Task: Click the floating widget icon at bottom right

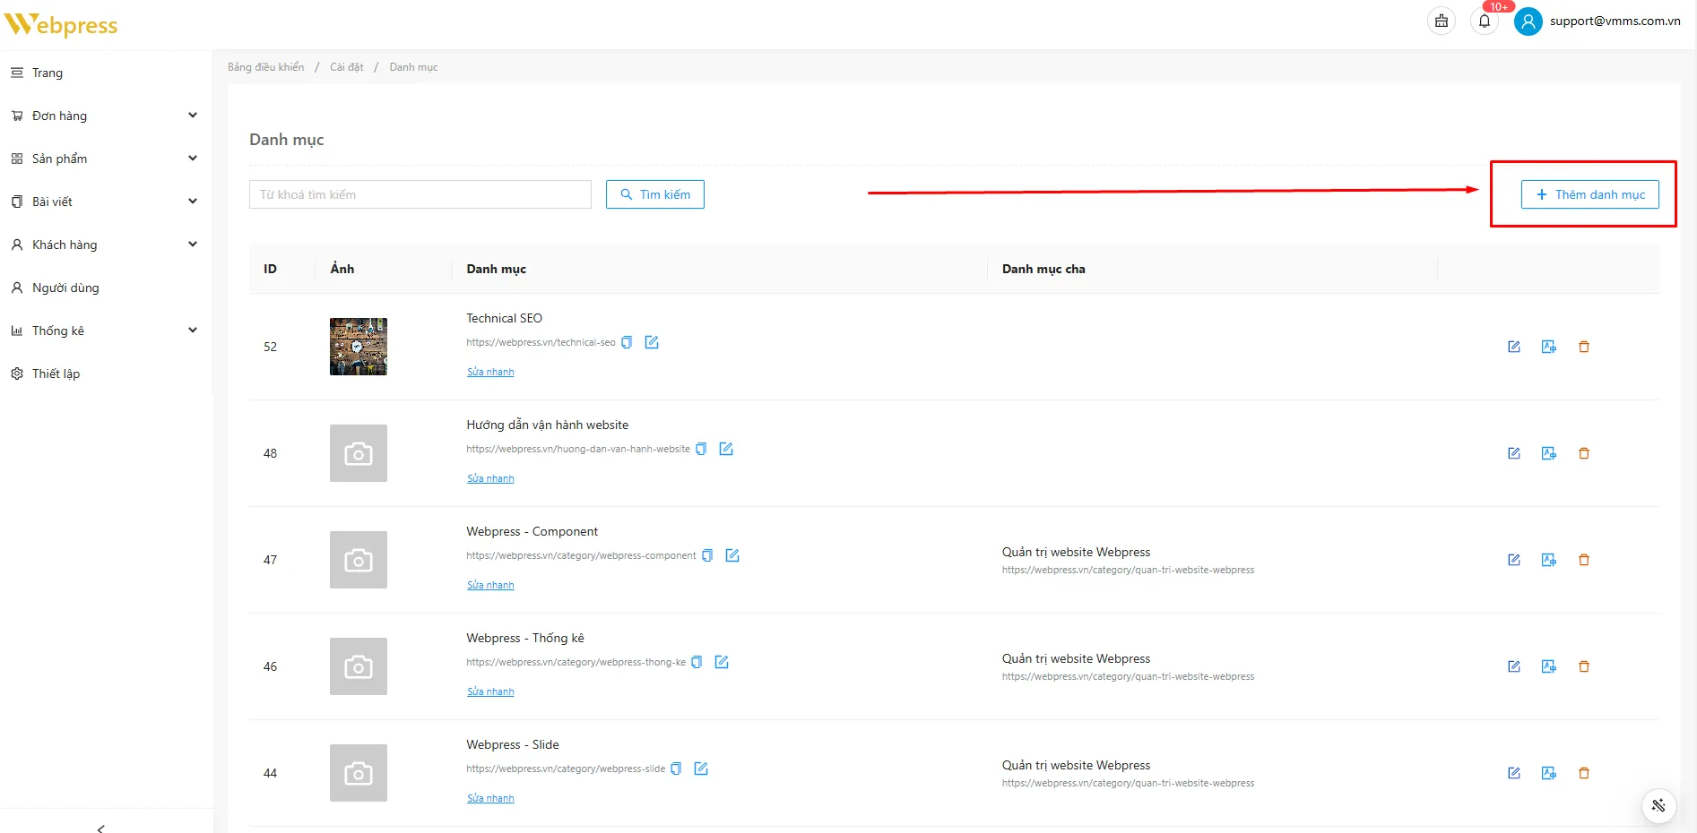Action: point(1658,805)
